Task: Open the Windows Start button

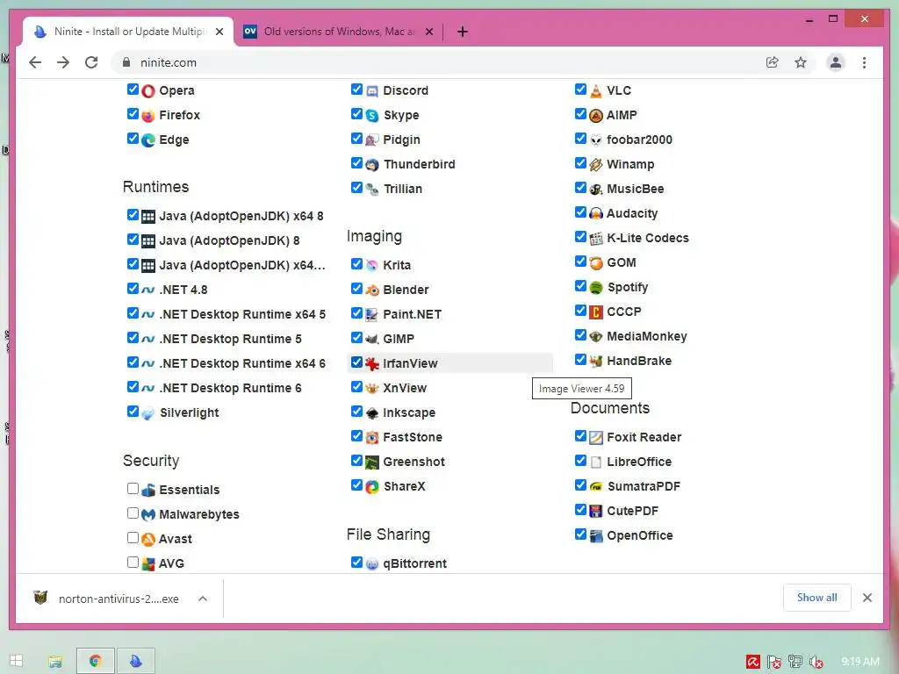Action: pyautogui.click(x=16, y=661)
